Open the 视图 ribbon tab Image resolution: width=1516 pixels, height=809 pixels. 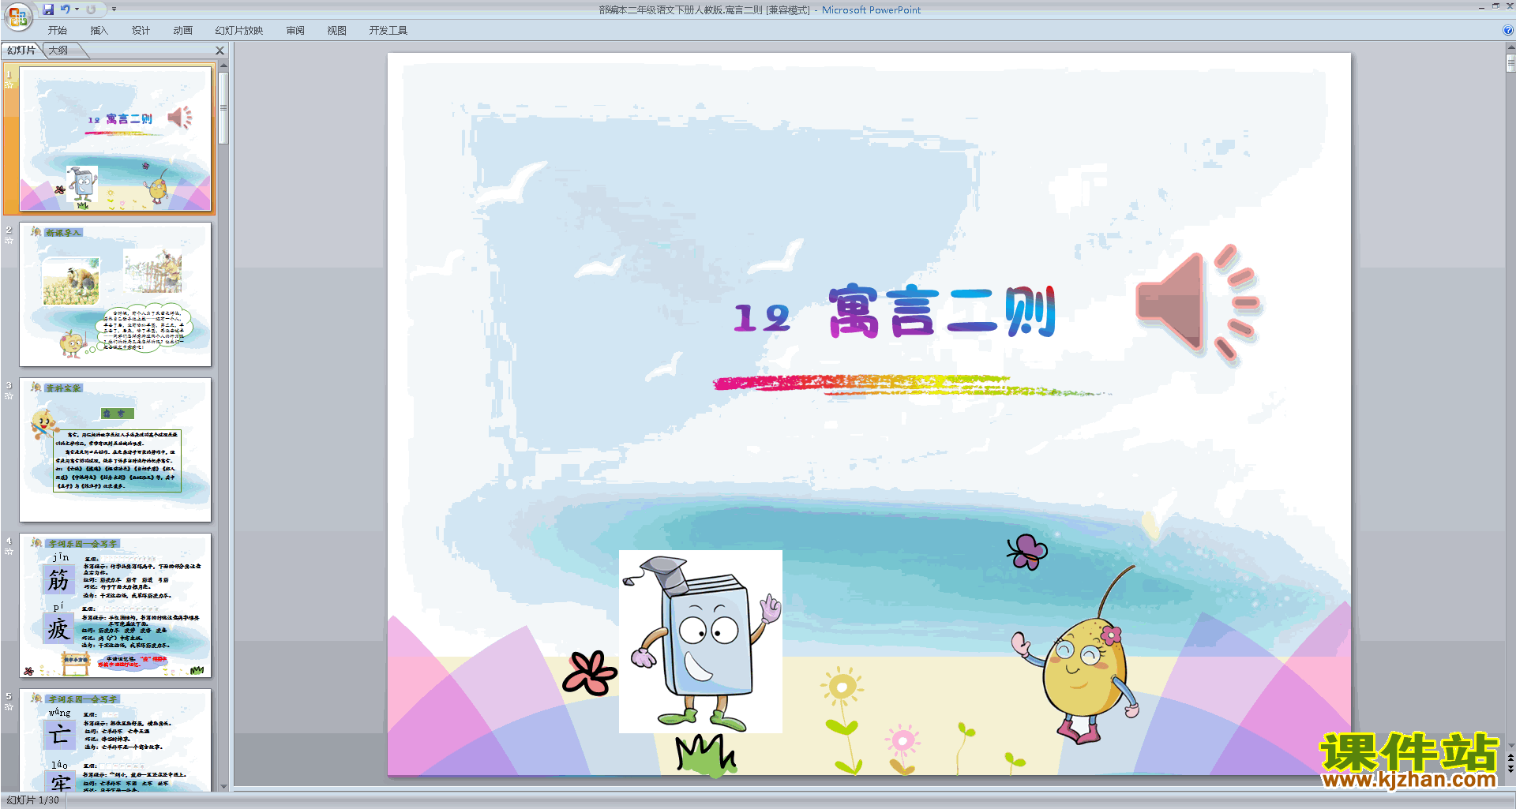337,31
